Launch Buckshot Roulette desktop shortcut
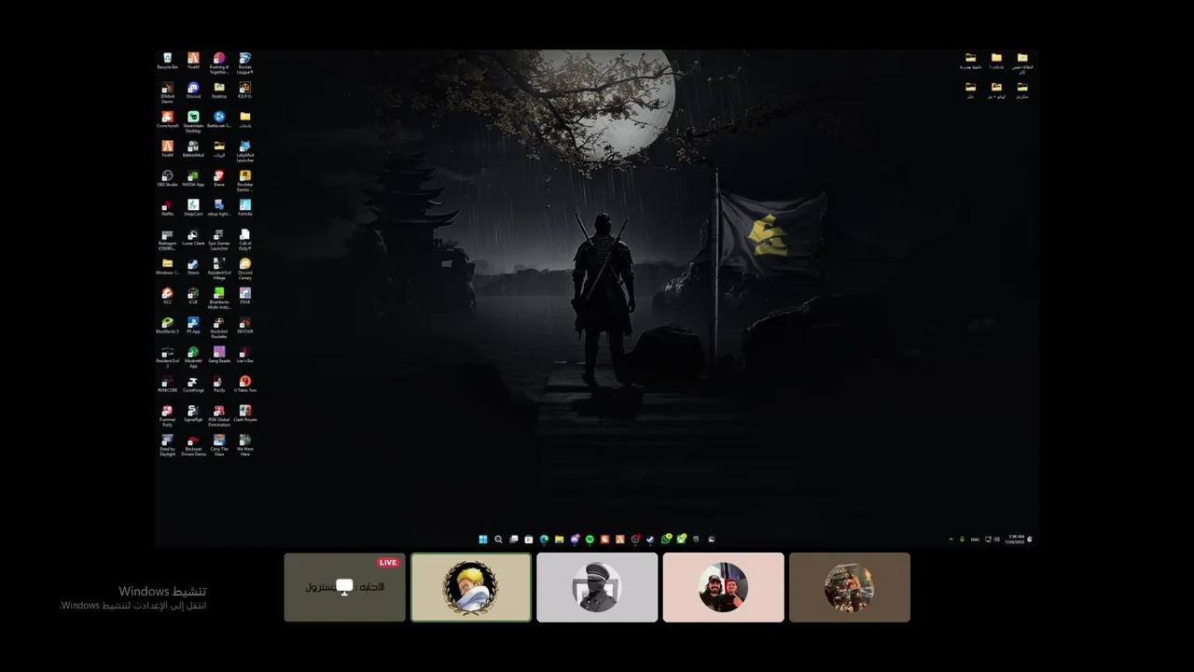The height and width of the screenshot is (672, 1194). click(x=219, y=327)
